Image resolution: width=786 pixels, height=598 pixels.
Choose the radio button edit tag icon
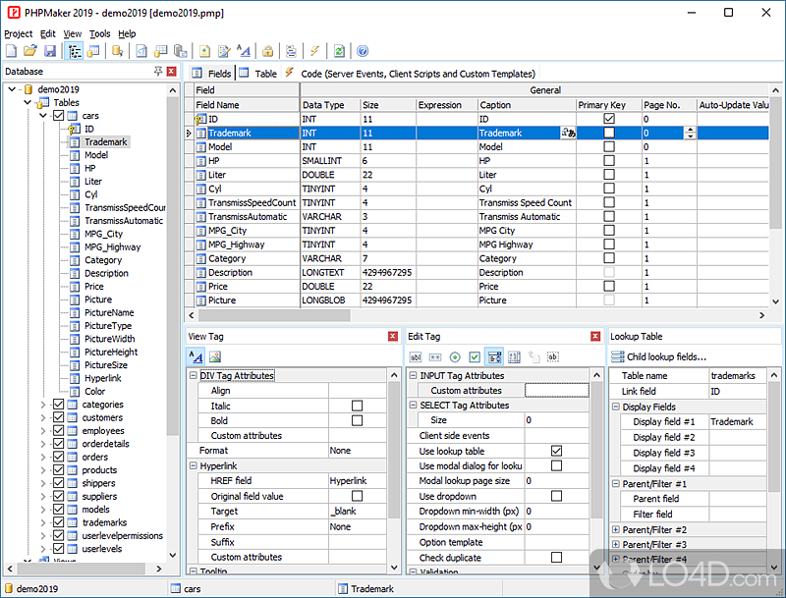(455, 356)
